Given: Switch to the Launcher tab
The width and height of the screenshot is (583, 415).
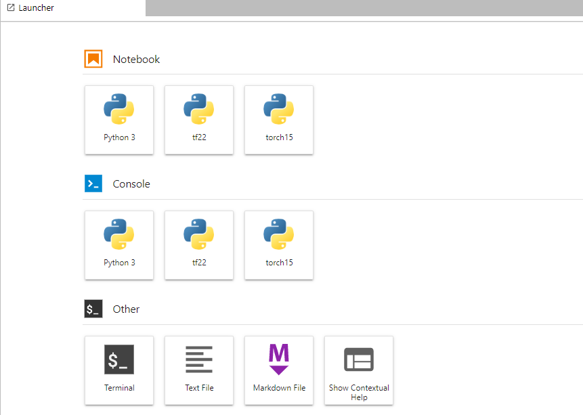Looking at the screenshot, I should [x=73, y=8].
